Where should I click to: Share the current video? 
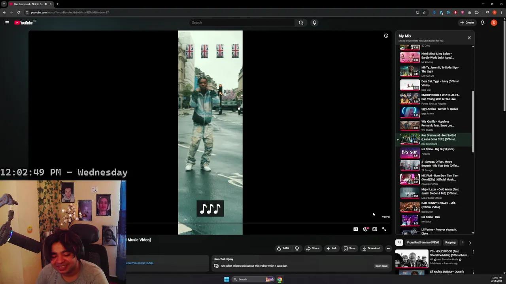click(x=313, y=248)
